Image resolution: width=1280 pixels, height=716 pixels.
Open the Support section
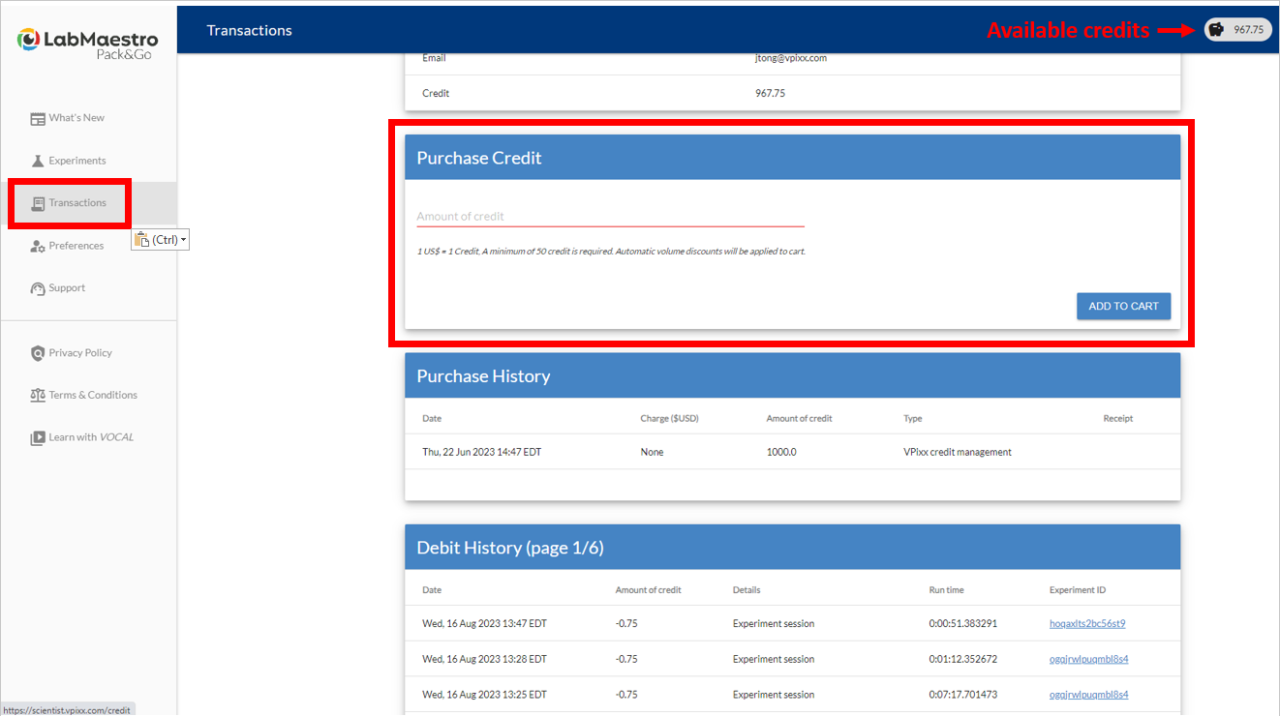[x=67, y=288]
